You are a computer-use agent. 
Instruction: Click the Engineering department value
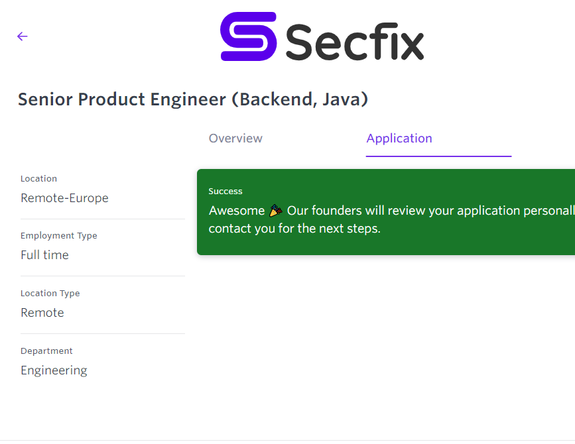(x=54, y=370)
